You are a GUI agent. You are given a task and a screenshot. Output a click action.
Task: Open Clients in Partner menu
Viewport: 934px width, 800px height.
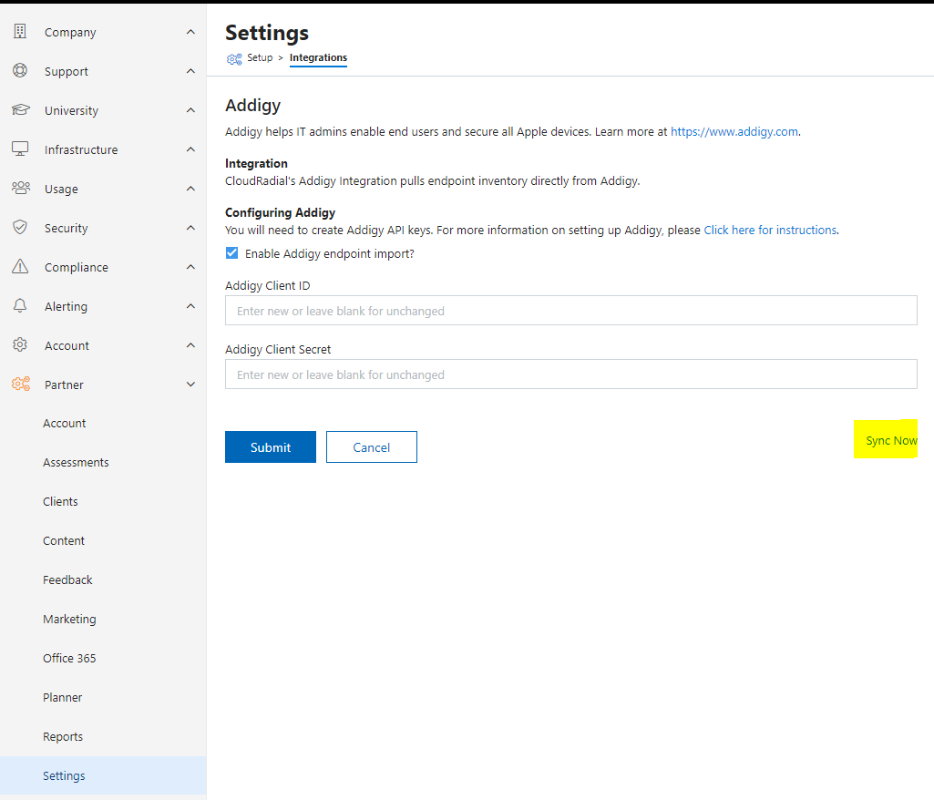coord(60,501)
